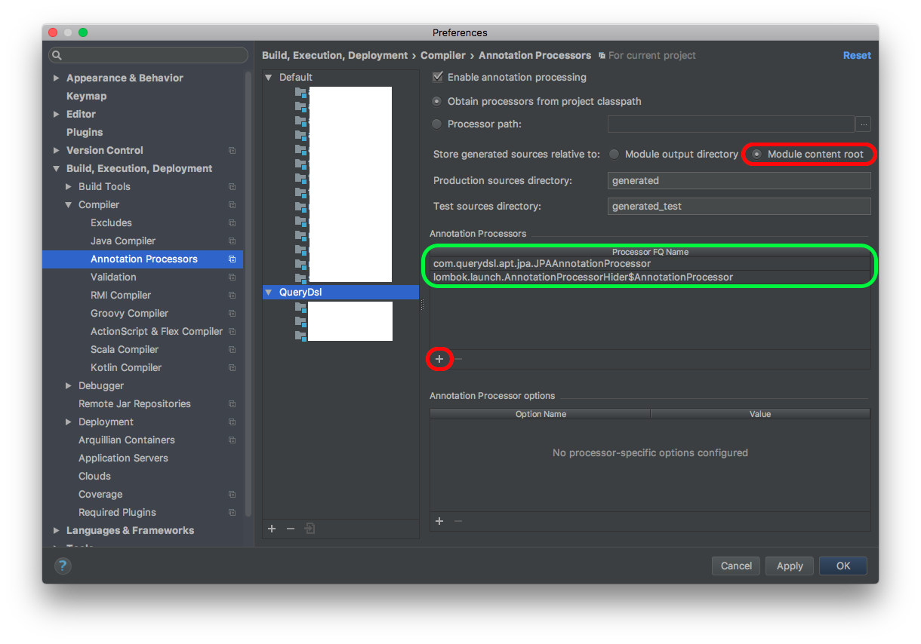Remove the selected processor profile
The height and width of the screenshot is (644, 921).
(291, 529)
